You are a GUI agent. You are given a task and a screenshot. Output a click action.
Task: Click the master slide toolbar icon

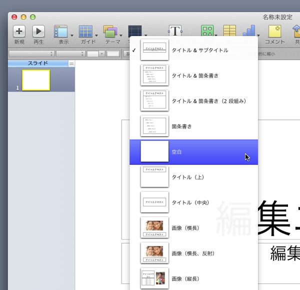(135, 31)
